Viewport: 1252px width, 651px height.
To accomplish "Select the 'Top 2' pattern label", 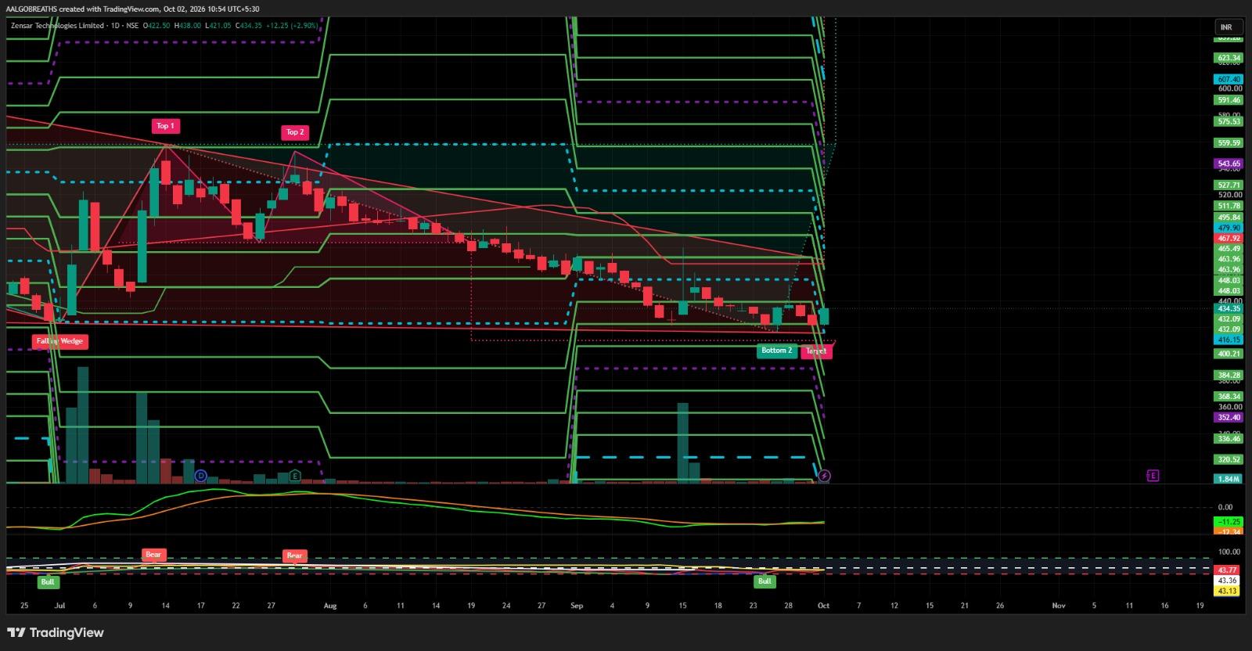I will (295, 132).
